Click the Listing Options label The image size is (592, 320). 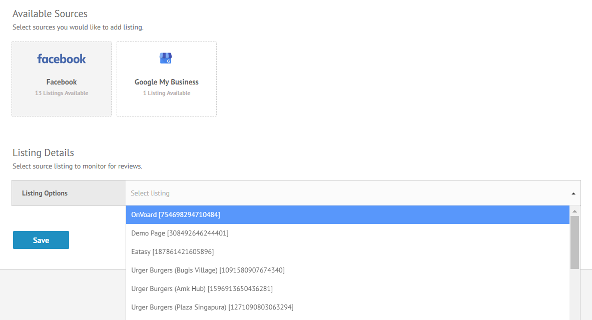pos(45,193)
